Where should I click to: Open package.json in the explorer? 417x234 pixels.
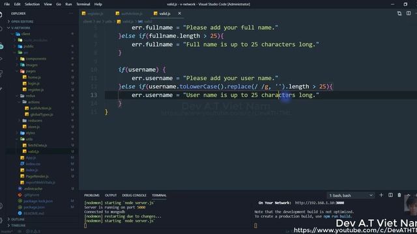coord(34,207)
